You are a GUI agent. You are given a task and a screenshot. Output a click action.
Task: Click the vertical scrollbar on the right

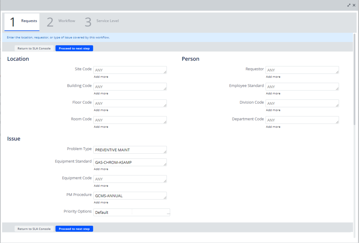[354, 79]
